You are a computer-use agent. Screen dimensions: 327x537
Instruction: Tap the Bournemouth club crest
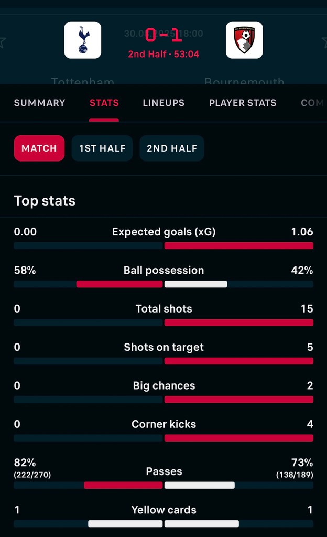point(244,40)
